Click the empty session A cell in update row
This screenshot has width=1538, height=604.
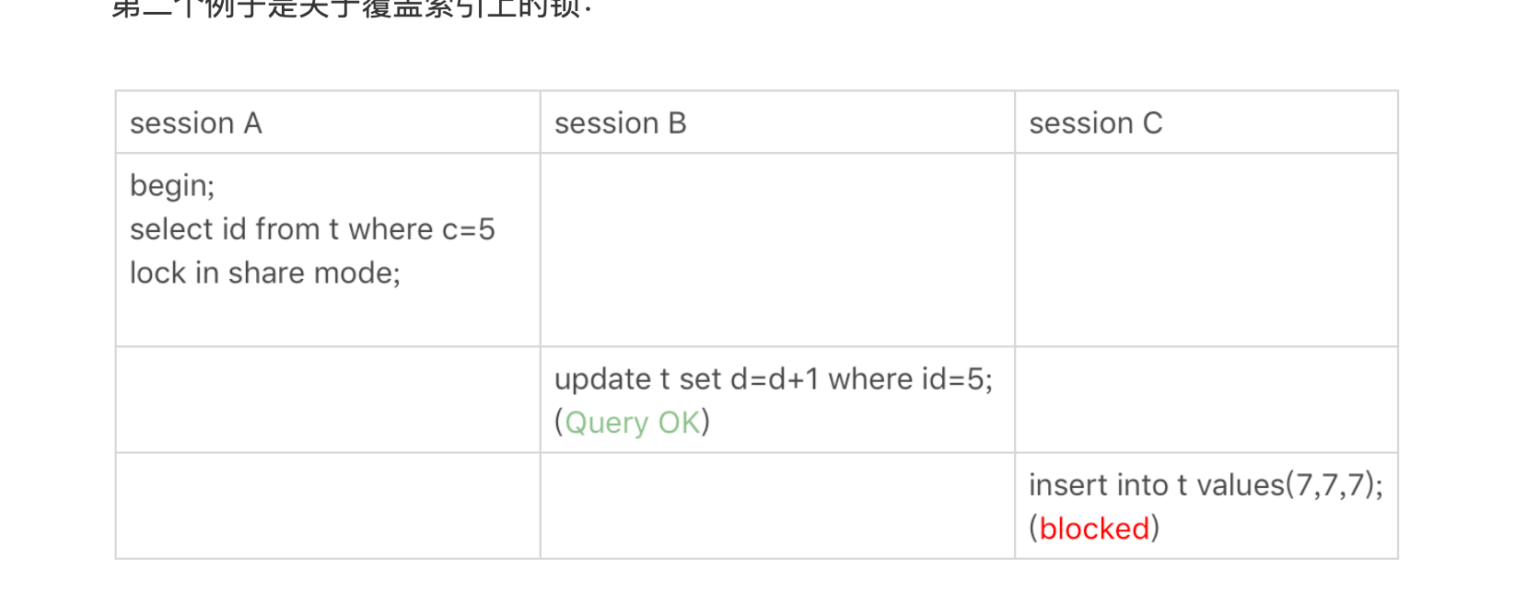coord(328,400)
